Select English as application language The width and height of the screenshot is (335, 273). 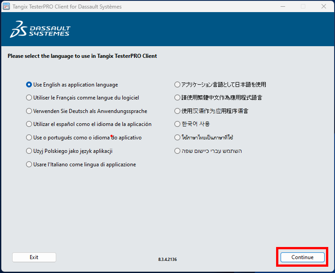[x=29, y=84]
